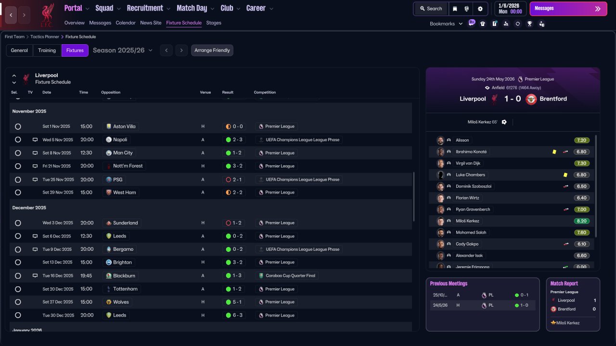616x346 pixels.
Task: Click the TV icon for the PSG fixture
Action: click(x=35, y=179)
